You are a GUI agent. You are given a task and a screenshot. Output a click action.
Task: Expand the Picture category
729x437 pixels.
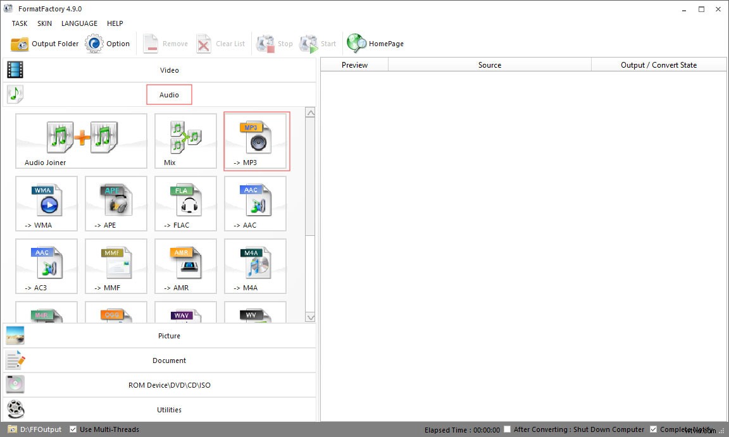pyautogui.click(x=169, y=336)
